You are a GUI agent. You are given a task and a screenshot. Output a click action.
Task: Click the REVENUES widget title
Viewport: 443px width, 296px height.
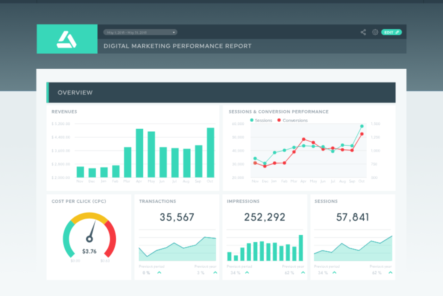coord(64,112)
